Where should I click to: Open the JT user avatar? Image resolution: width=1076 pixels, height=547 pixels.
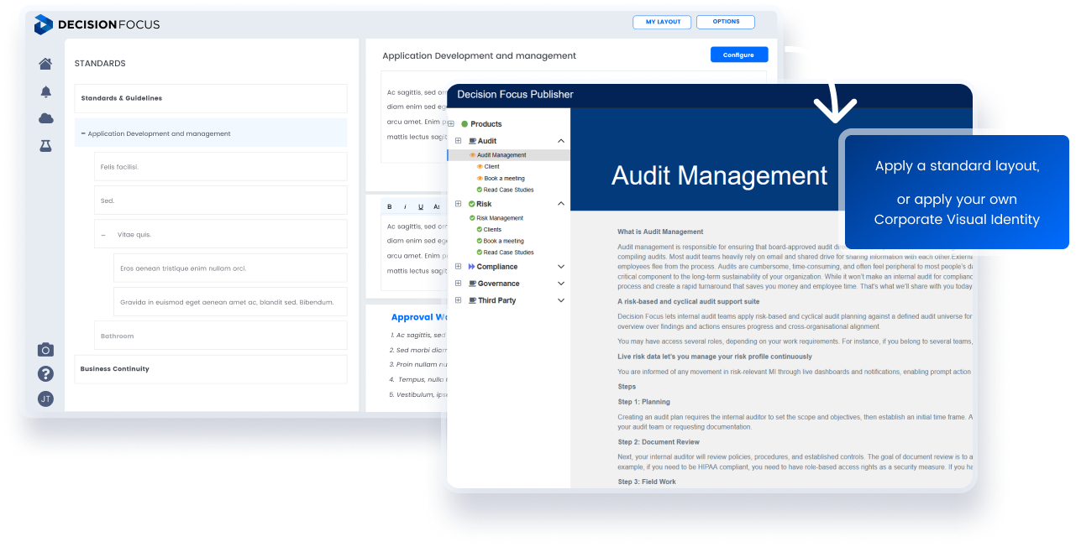(45, 399)
